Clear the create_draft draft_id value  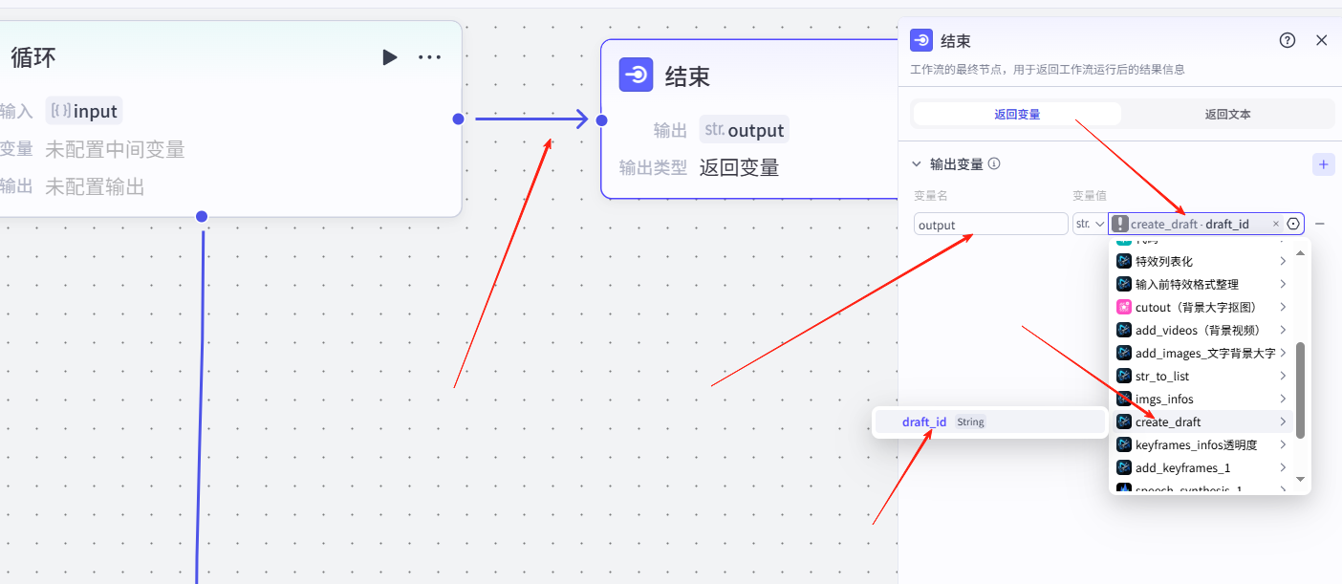point(1275,224)
